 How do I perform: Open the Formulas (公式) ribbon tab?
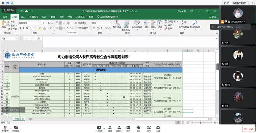(44, 17)
